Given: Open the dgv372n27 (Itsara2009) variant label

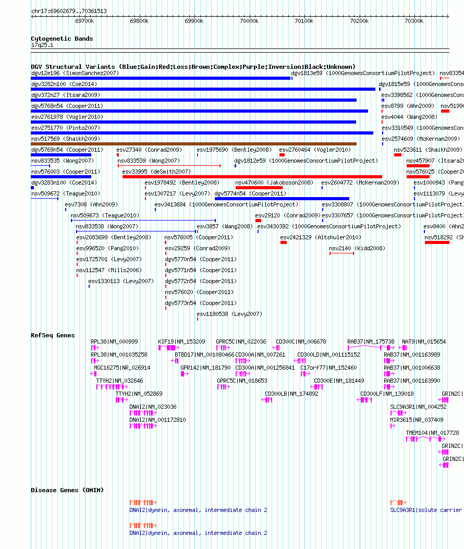Looking at the screenshot, I should pyautogui.click(x=66, y=95).
